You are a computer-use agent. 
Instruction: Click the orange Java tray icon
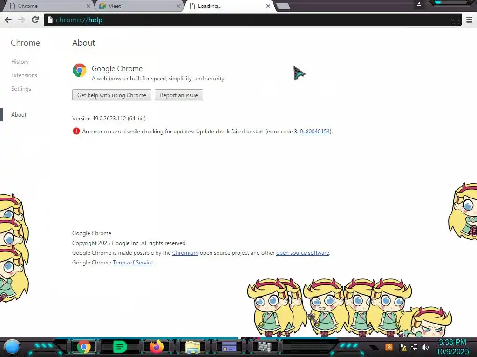(389, 347)
